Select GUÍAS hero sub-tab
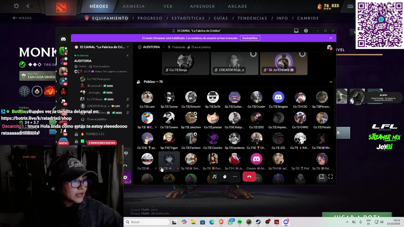This screenshot has width=404, height=227. 221,18
